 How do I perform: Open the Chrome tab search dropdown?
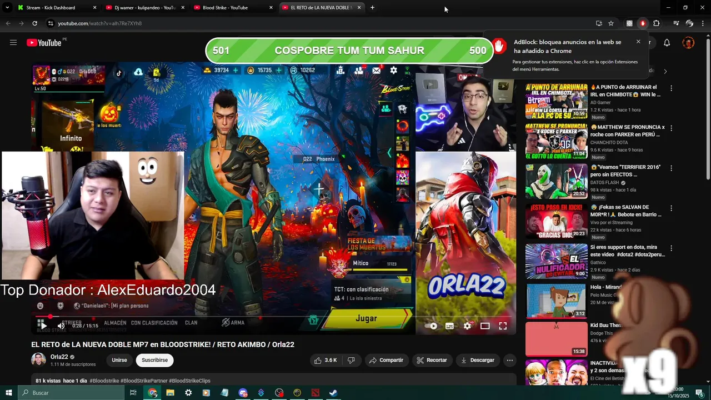click(7, 8)
